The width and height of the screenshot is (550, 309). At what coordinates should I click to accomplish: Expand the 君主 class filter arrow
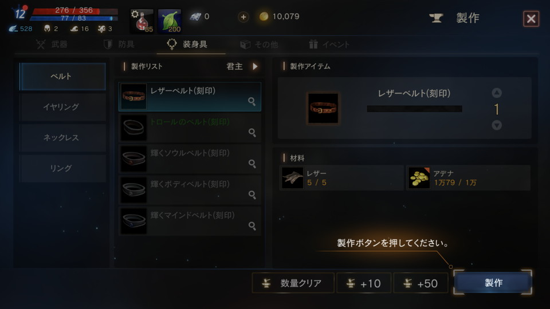click(x=255, y=66)
